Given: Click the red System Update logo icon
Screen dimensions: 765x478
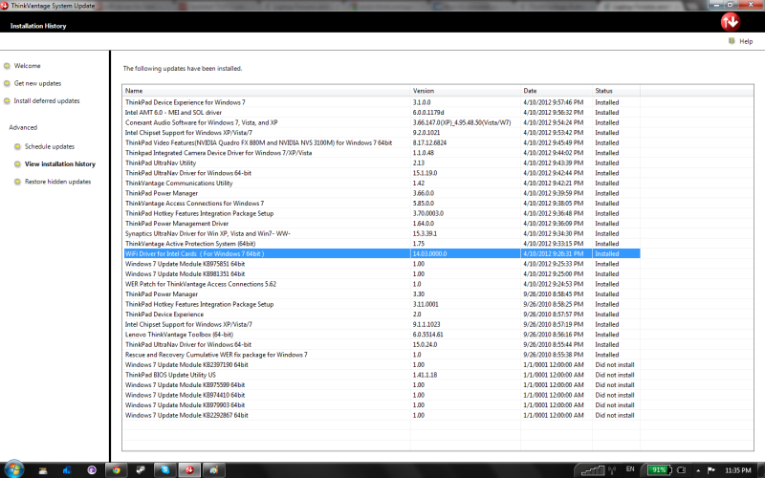Looking at the screenshot, I should (730, 22).
